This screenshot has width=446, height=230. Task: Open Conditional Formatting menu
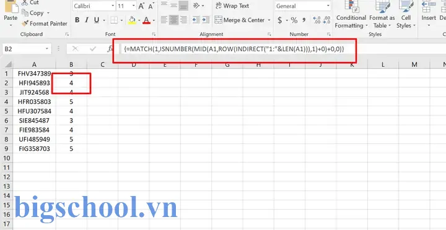tap(351, 15)
